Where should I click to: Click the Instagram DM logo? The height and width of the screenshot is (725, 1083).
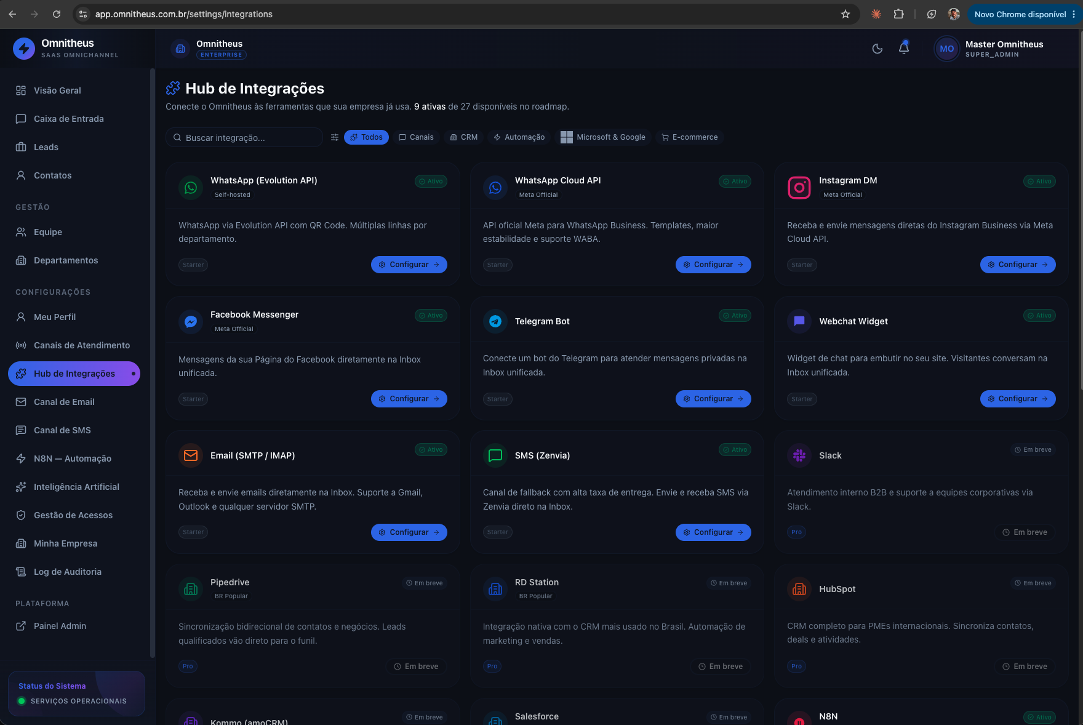pos(799,187)
